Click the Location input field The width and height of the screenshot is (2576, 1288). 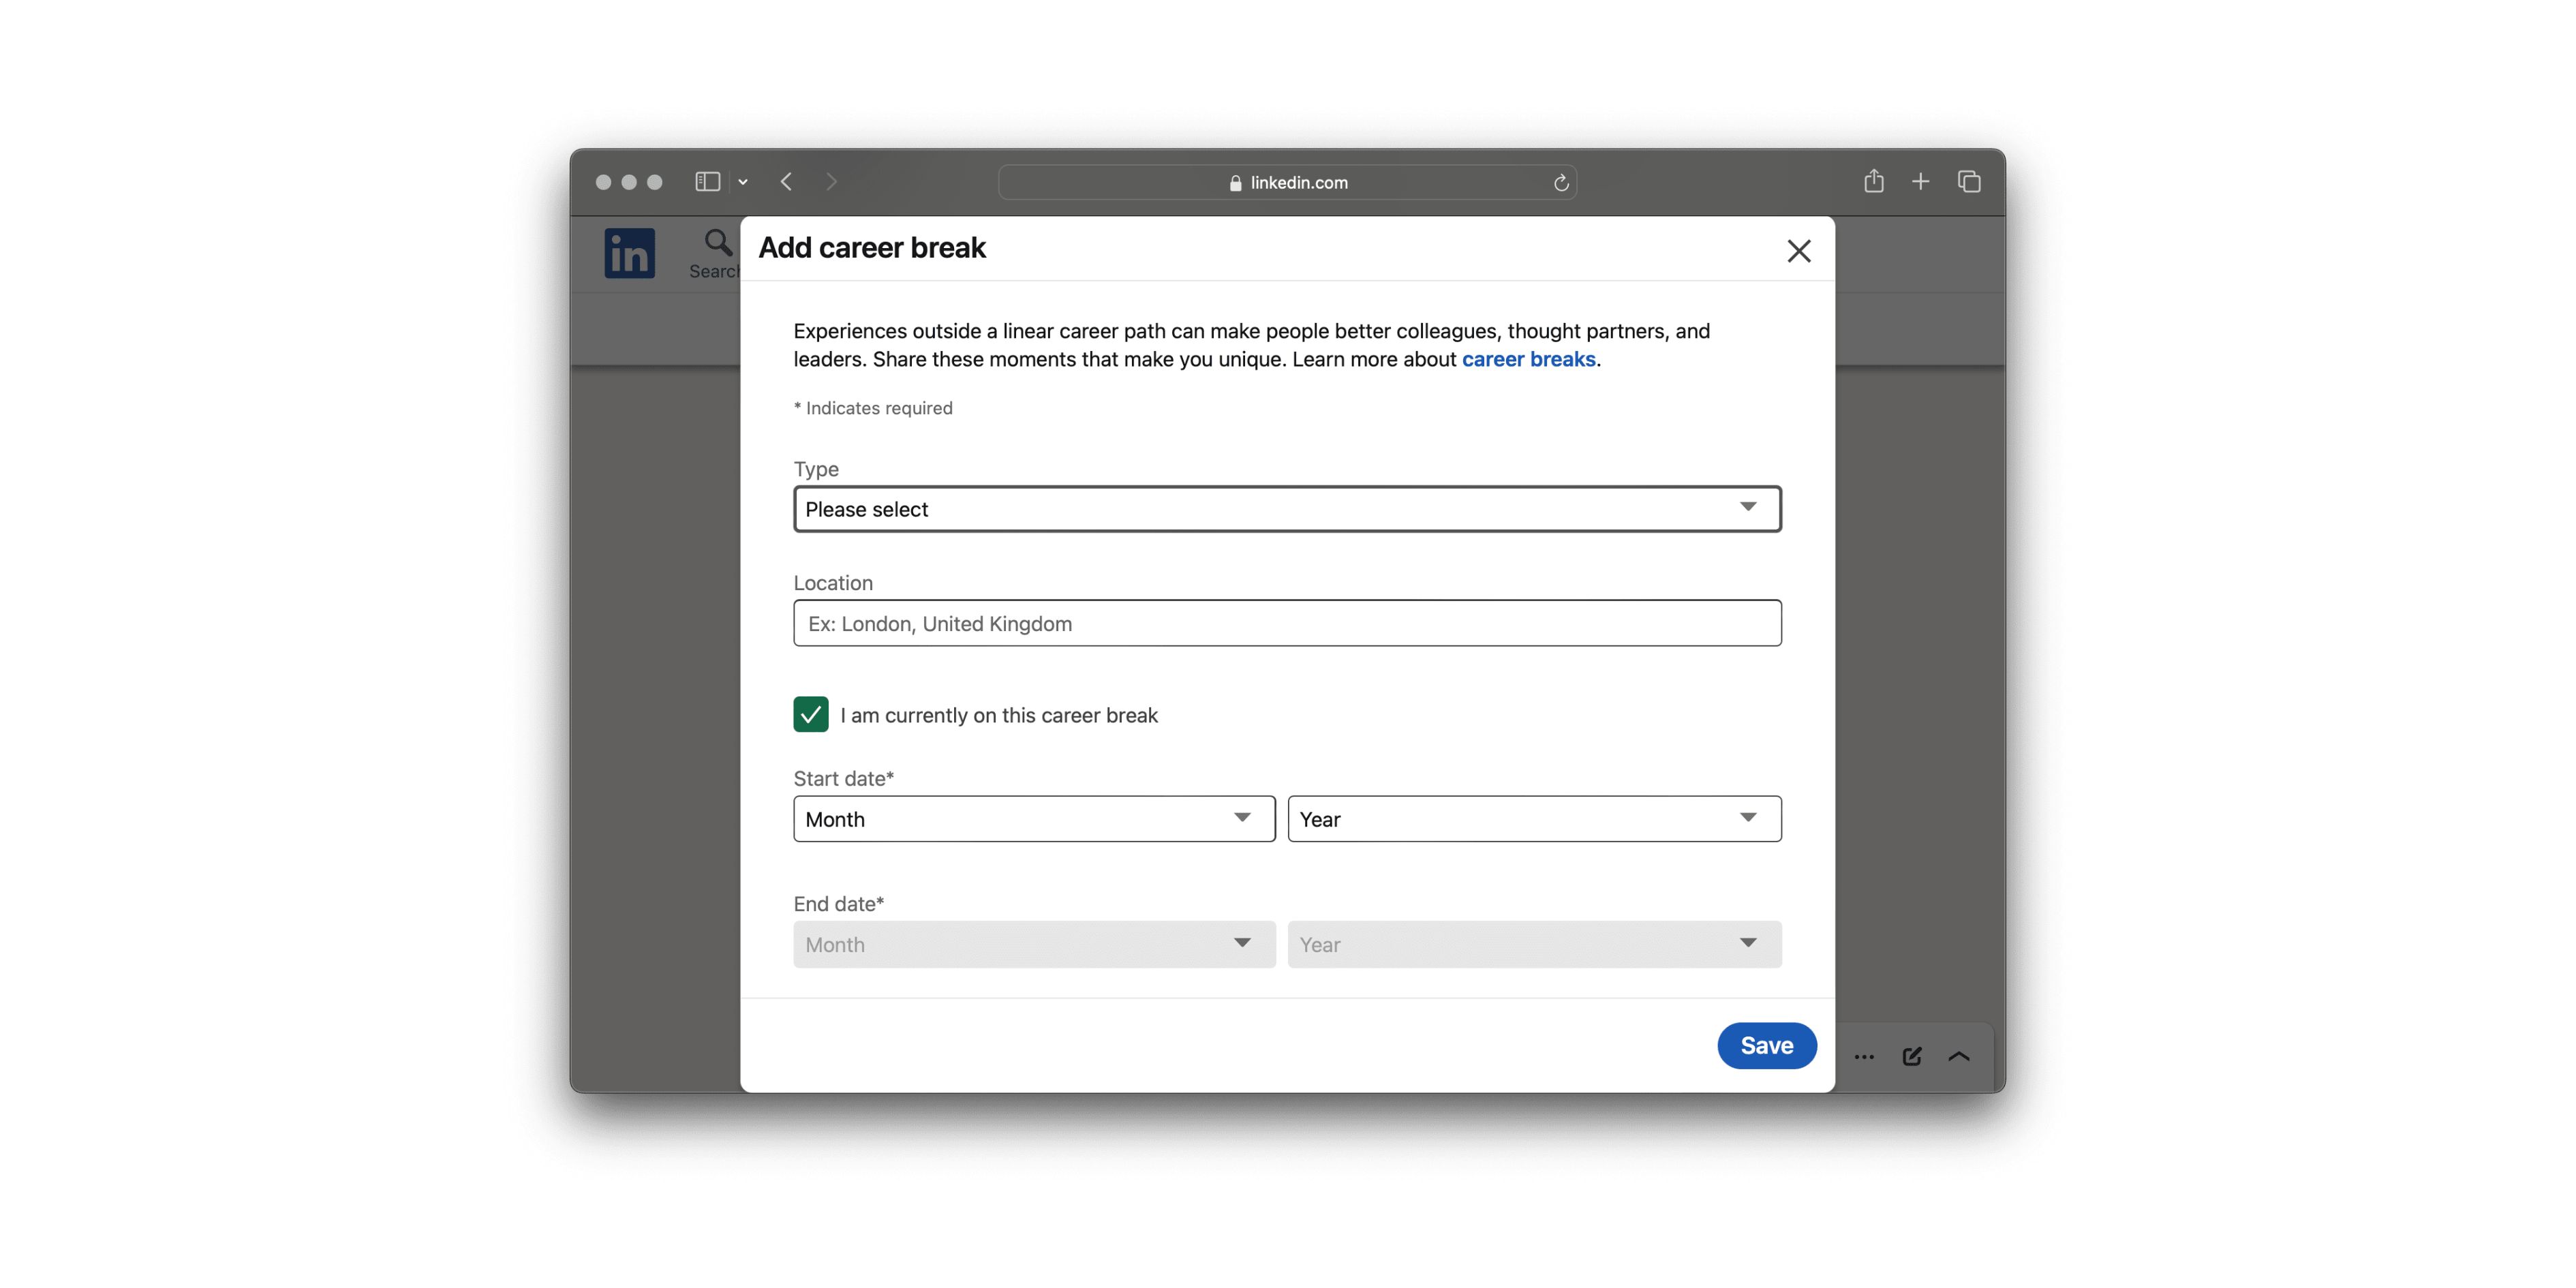(x=1287, y=623)
